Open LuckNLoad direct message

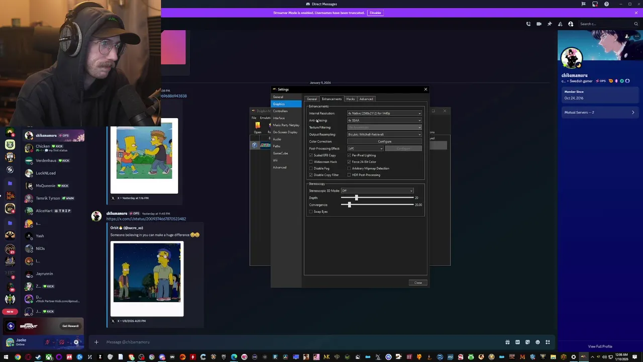[53, 173]
